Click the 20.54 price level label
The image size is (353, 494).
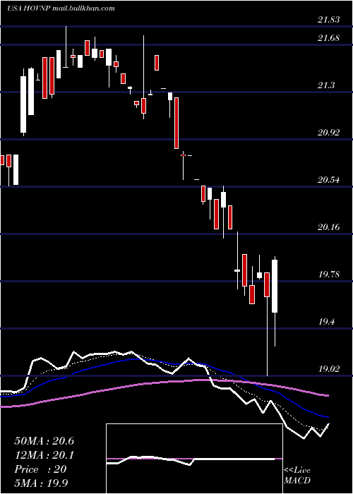[329, 180]
